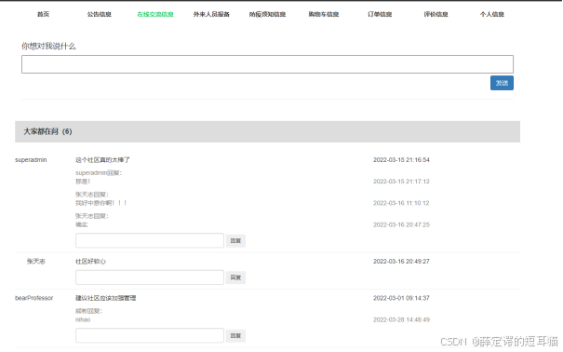Switch to 订单信息 tab
This screenshot has height=352, width=563.
pyautogui.click(x=380, y=14)
